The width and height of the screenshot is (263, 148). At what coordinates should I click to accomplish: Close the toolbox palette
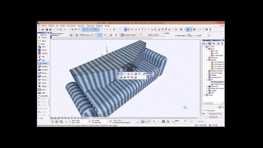[48, 33]
